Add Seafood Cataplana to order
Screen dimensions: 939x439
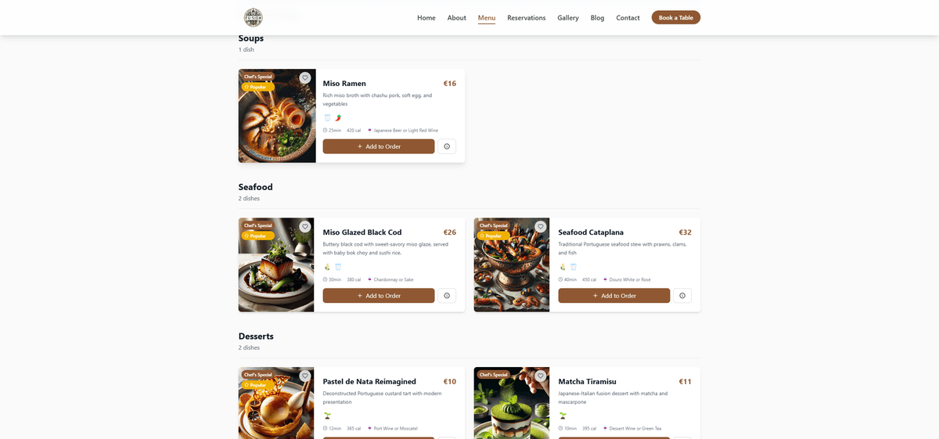click(x=614, y=296)
